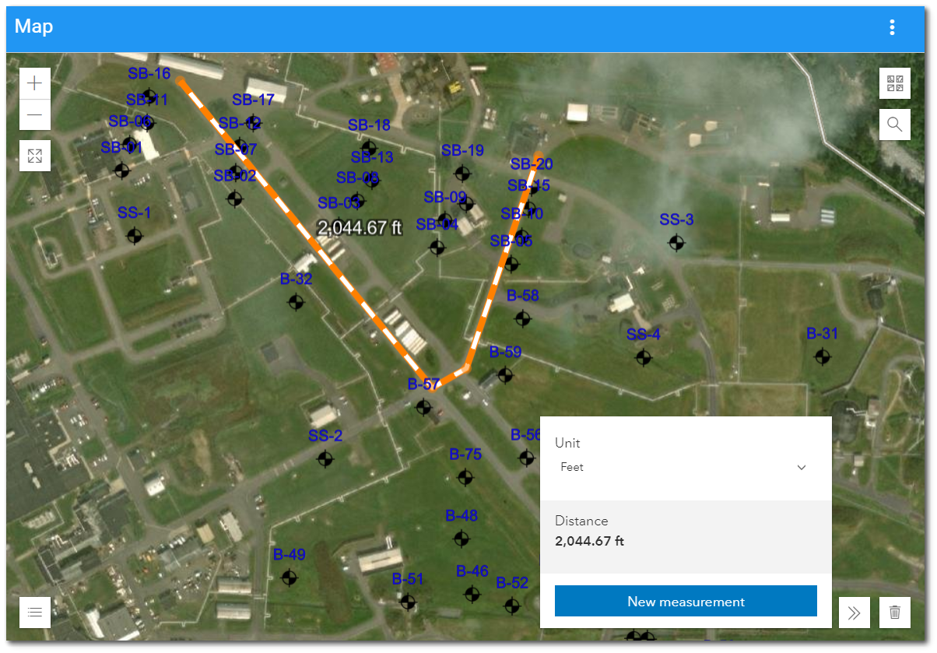Zoom in on the map
The width and height of the screenshot is (937, 653).
[35, 83]
